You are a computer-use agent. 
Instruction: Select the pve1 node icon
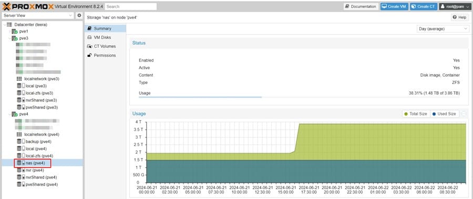pyautogui.click(x=15, y=32)
